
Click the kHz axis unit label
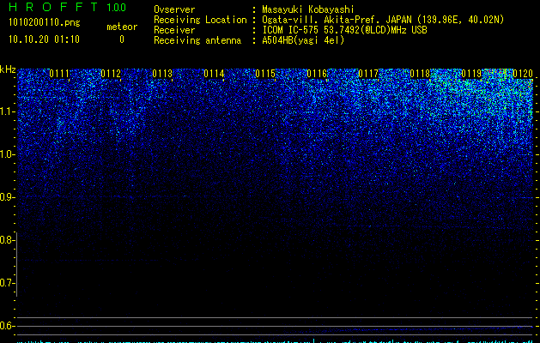[8, 69]
